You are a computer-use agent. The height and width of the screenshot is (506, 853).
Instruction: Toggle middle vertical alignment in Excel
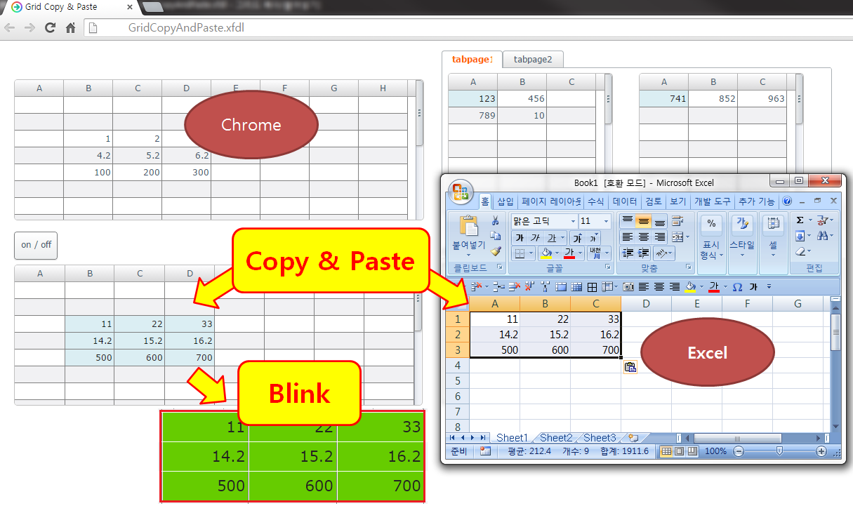tap(643, 220)
